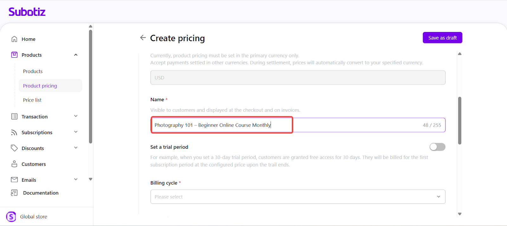Expand the Subscriptions section chevron
This screenshot has width=507, height=226.
point(76,132)
